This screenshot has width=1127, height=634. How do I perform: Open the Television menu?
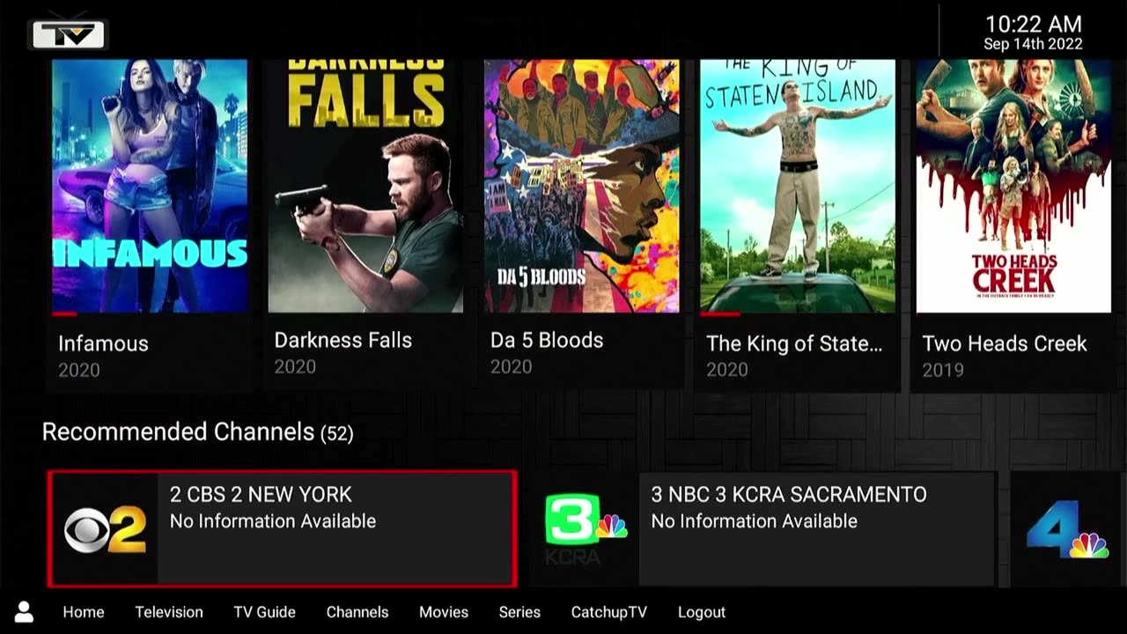[x=169, y=612]
